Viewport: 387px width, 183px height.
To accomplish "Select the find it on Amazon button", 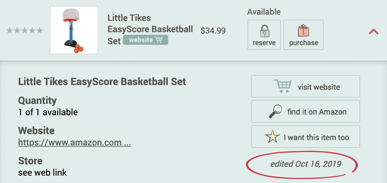I will tap(306, 112).
